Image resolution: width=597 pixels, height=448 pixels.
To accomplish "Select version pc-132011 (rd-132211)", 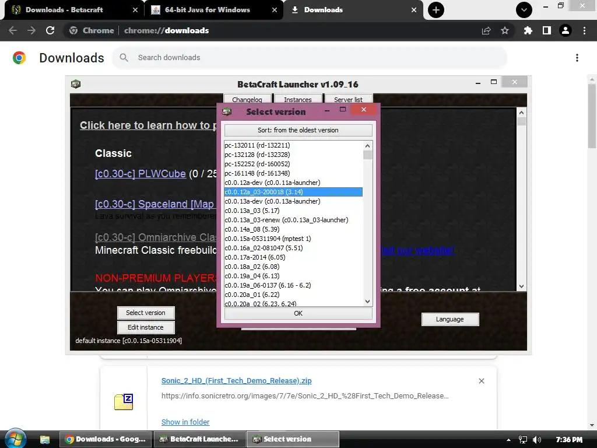I will (293, 145).
